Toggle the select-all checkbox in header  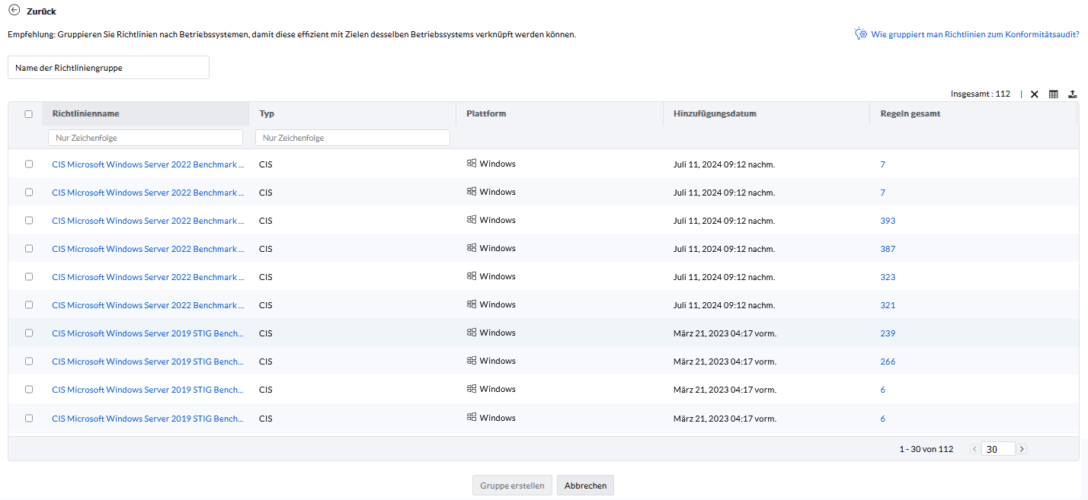29,114
